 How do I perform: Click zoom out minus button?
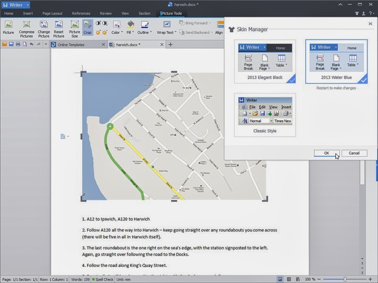pyautogui.click(x=318, y=279)
